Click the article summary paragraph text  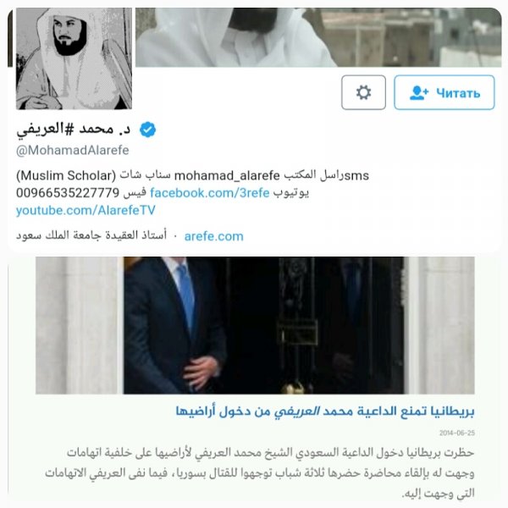pyautogui.click(x=260, y=473)
